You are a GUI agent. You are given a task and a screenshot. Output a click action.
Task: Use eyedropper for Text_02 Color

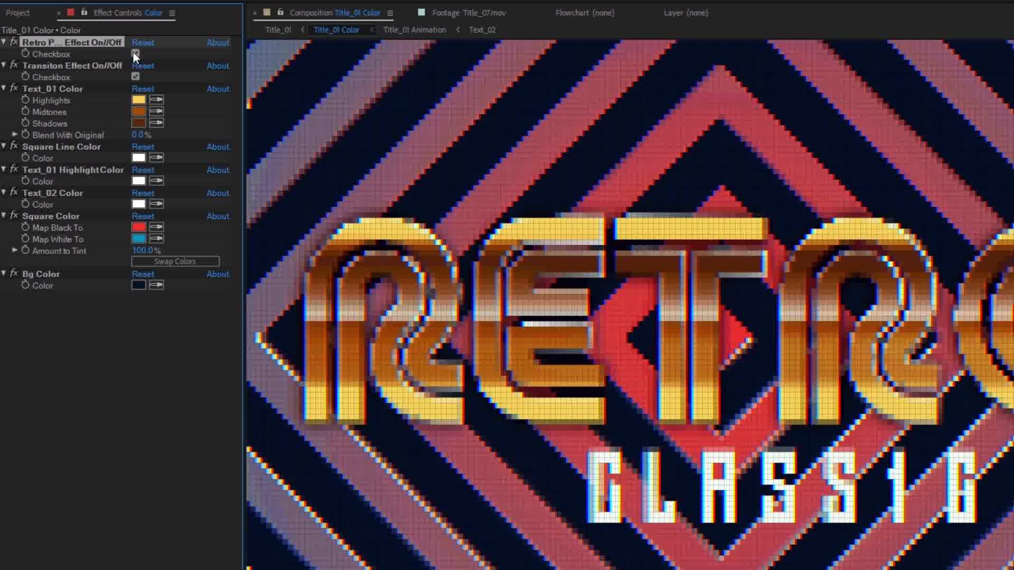(x=156, y=204)
